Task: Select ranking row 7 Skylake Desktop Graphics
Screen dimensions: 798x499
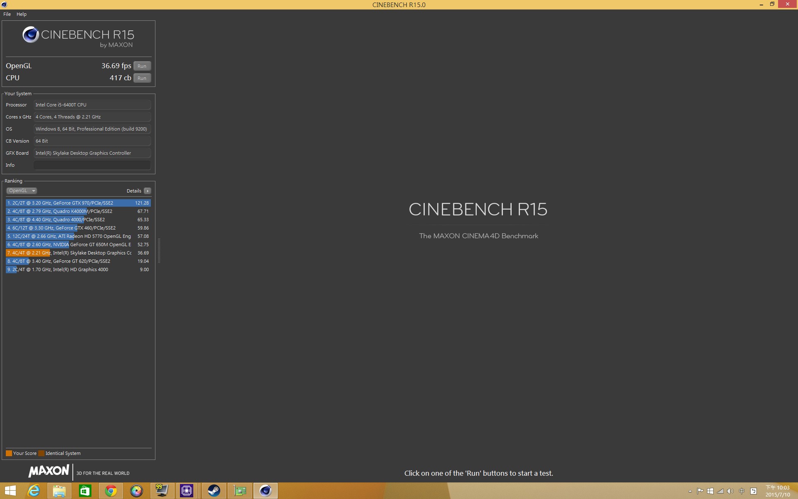Action: point(78,253)
